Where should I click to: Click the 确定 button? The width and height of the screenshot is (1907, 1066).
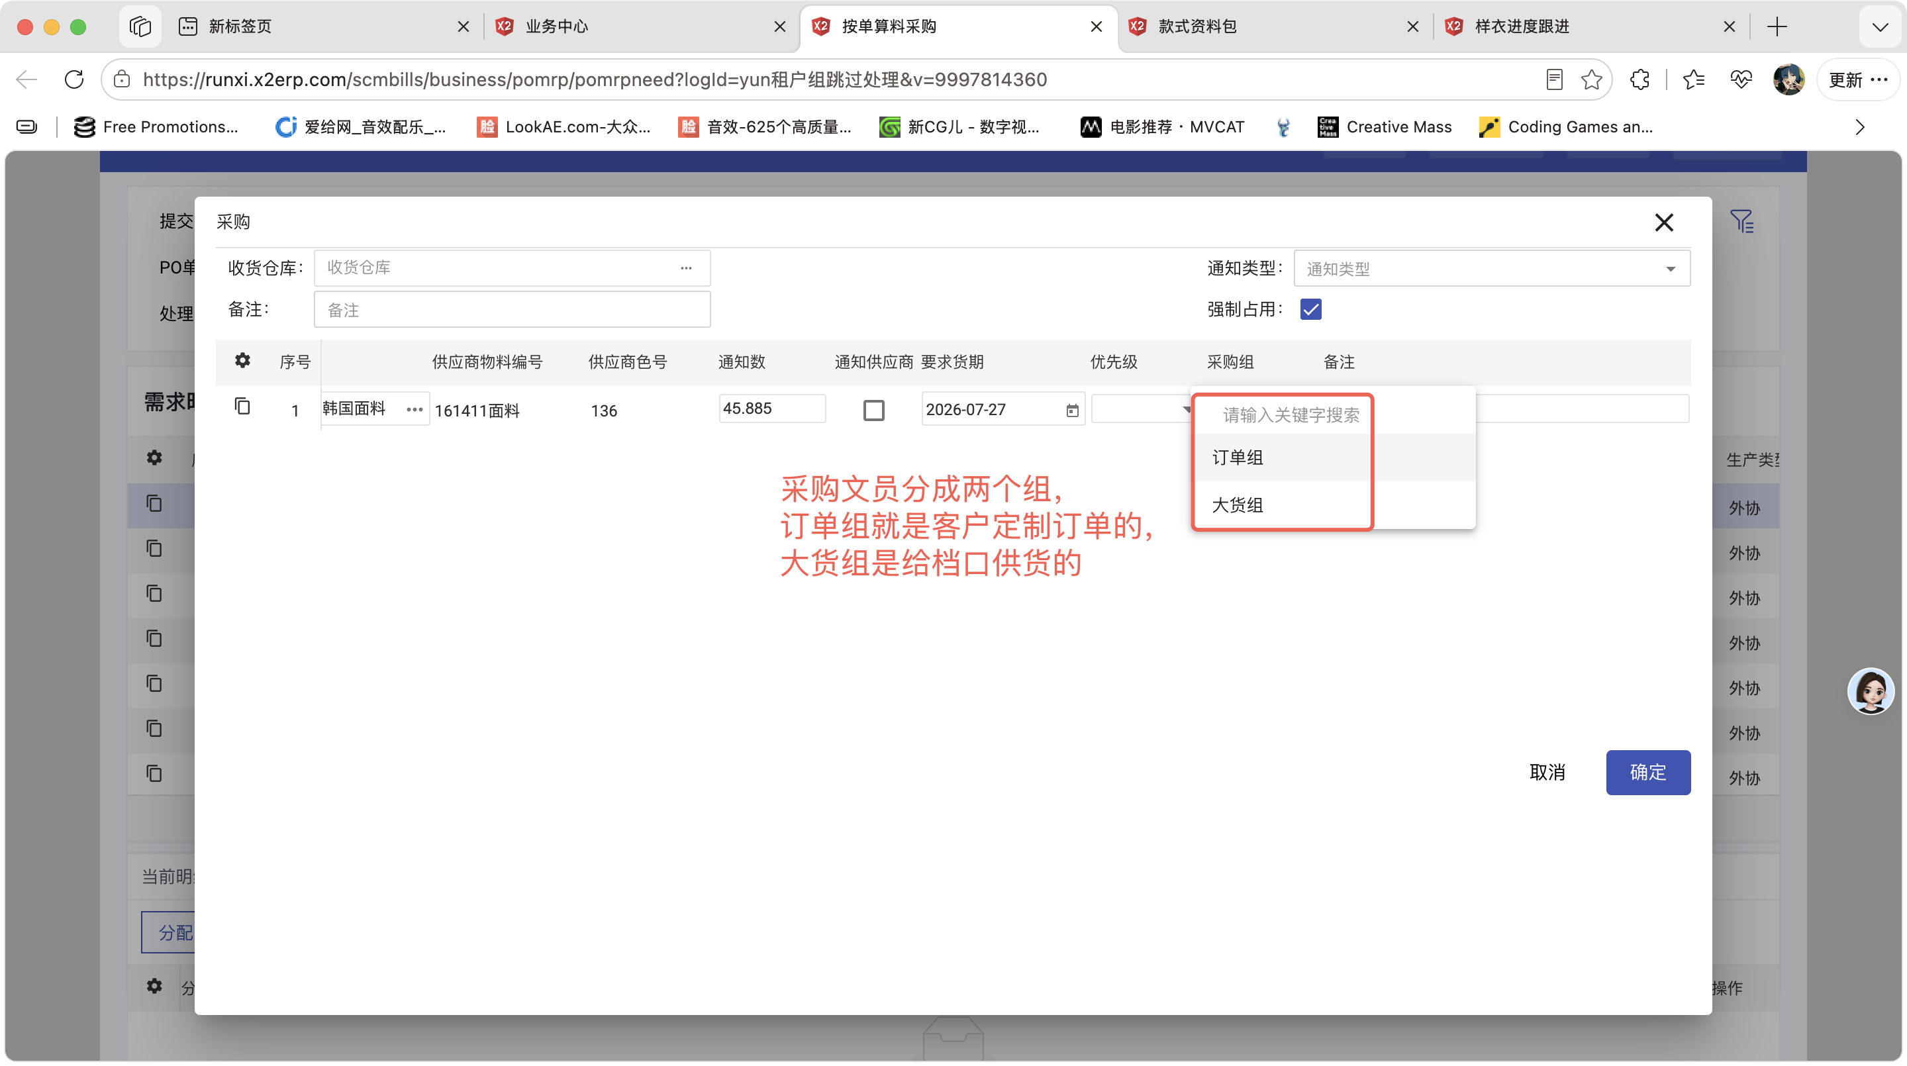pos(1648,772)
